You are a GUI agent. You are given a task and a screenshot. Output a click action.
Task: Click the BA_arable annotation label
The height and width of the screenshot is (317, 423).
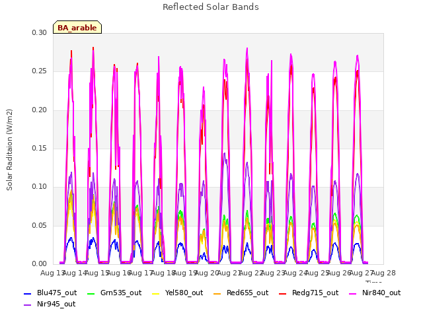[77, 27]
